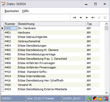
Task: Click the AM type cell of row 4420
Action: pos(93,85)
